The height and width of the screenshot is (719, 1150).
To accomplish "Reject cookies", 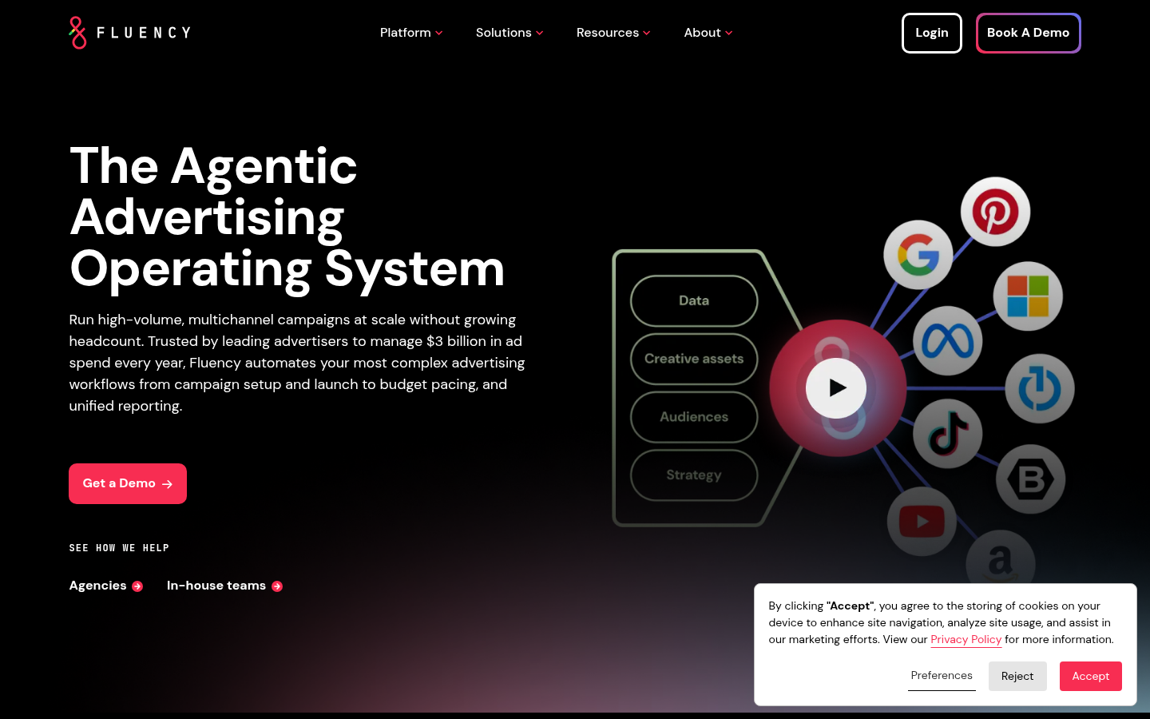I will pyautogui.click(x=1017, y=676).
